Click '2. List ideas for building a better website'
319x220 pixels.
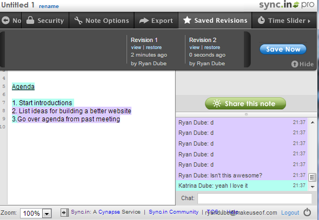pyautogui.click(x=71, y=111)
